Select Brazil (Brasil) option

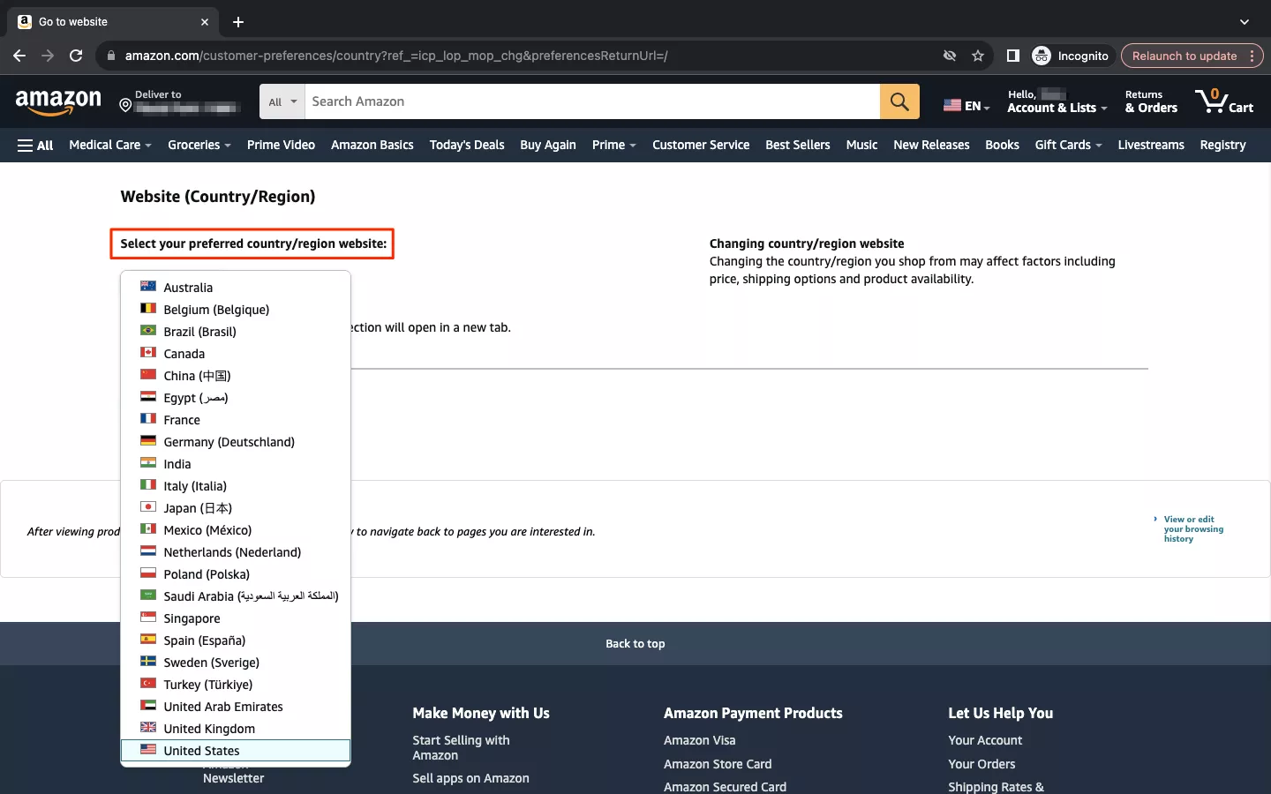tap(236, 332)
